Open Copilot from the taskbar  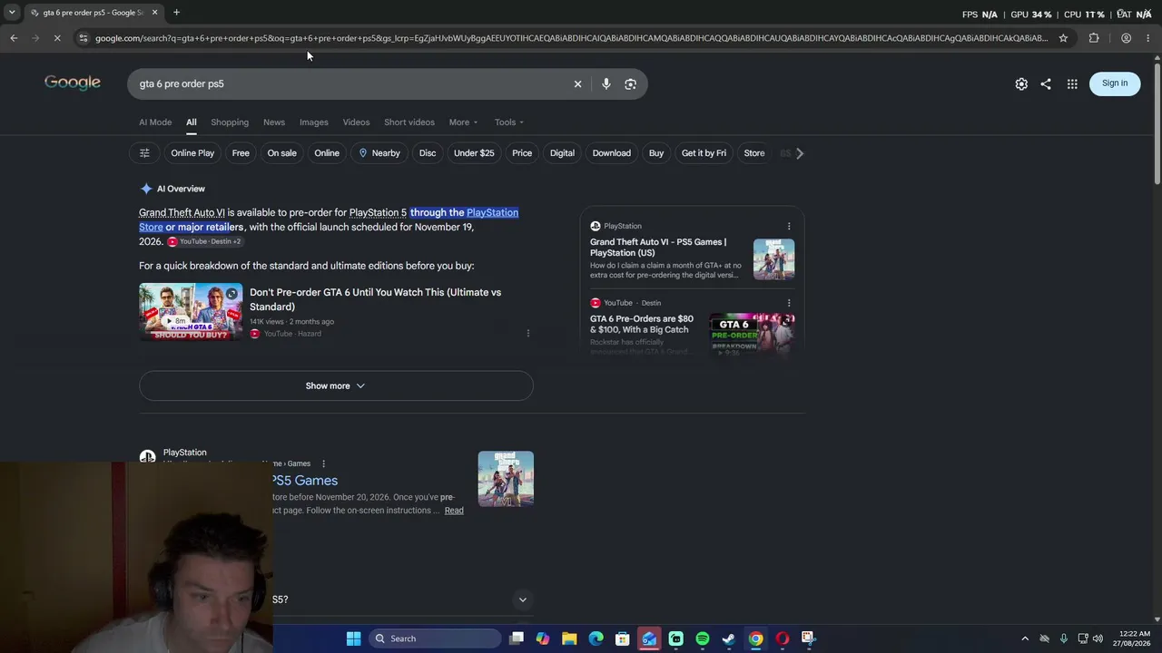[x=543, y=638]
